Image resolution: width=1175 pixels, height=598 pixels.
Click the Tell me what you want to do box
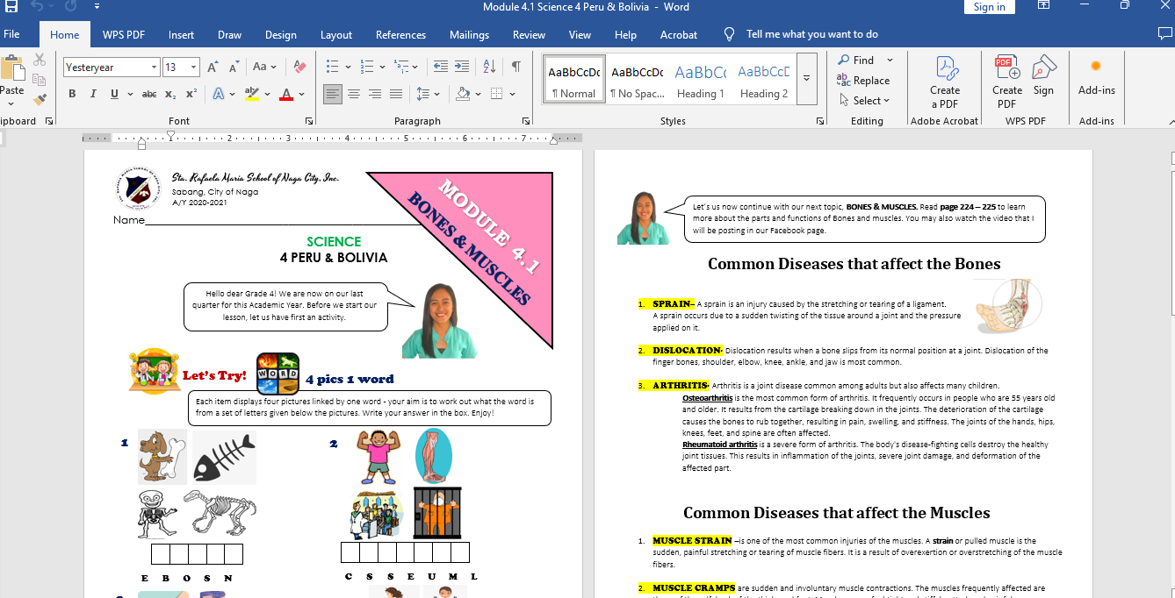click(x=811, y=34)
